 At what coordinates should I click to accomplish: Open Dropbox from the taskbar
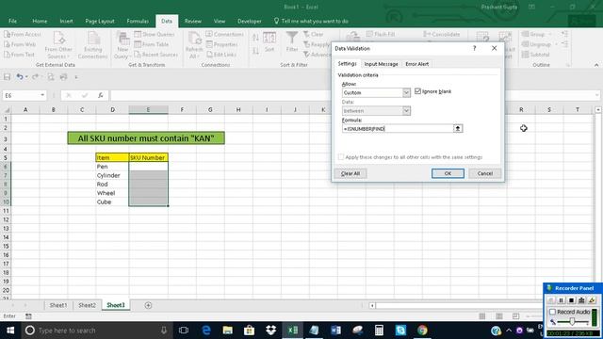[x=271, y=331]
